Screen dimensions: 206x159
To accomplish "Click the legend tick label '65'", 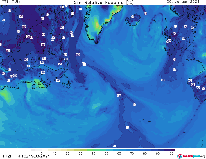I will pos(119,153).
